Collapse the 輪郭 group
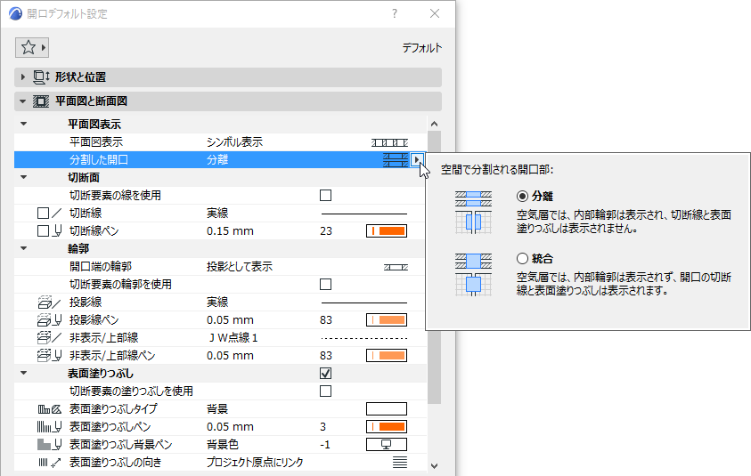Viewport: 751px width, 476px height. [x=23, y=249]
